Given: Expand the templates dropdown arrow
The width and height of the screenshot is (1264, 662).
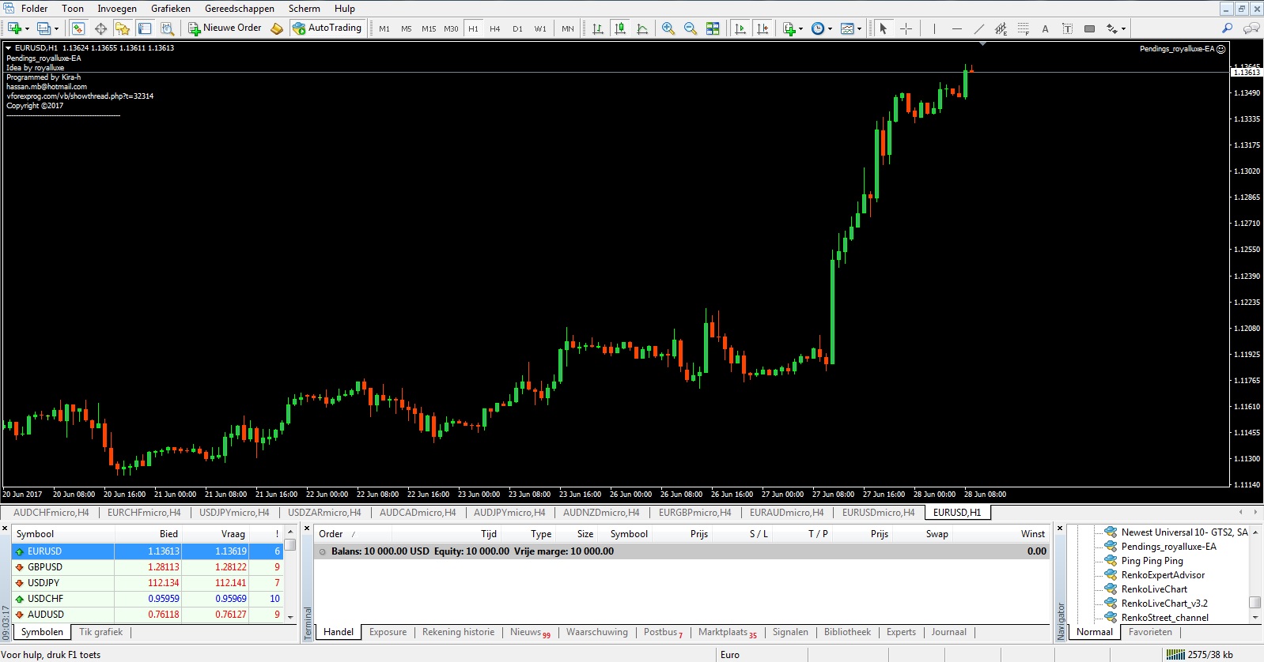Looking at the screenshot, I should tap(859, 29).
